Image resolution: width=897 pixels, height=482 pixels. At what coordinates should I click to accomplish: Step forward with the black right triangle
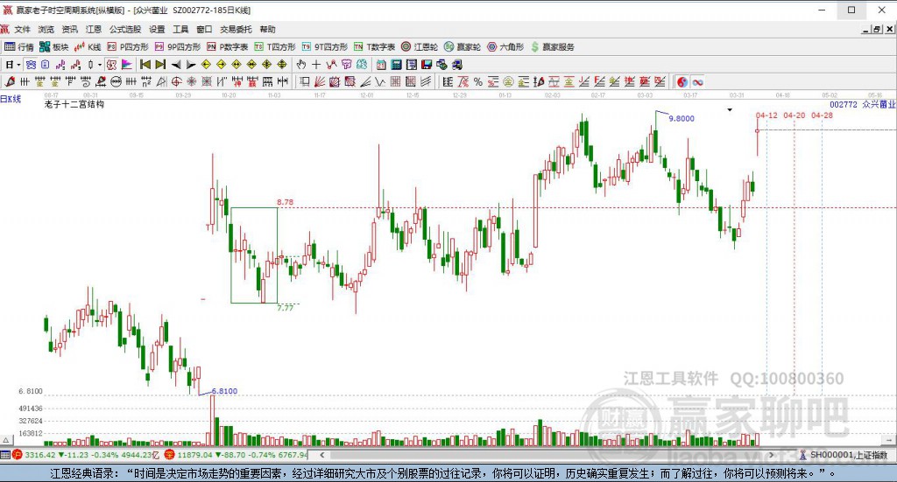(x=191, y=65)
